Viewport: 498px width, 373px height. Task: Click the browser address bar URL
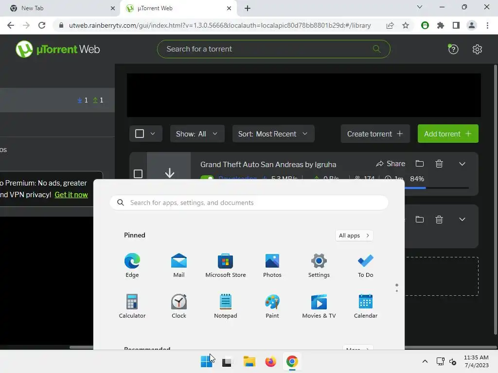tap(220, 25)
